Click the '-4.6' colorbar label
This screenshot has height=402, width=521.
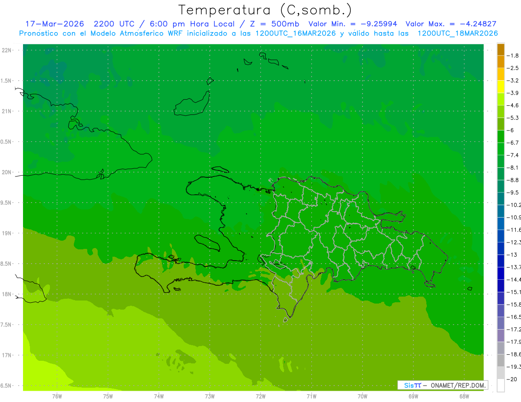click(513, 105)
